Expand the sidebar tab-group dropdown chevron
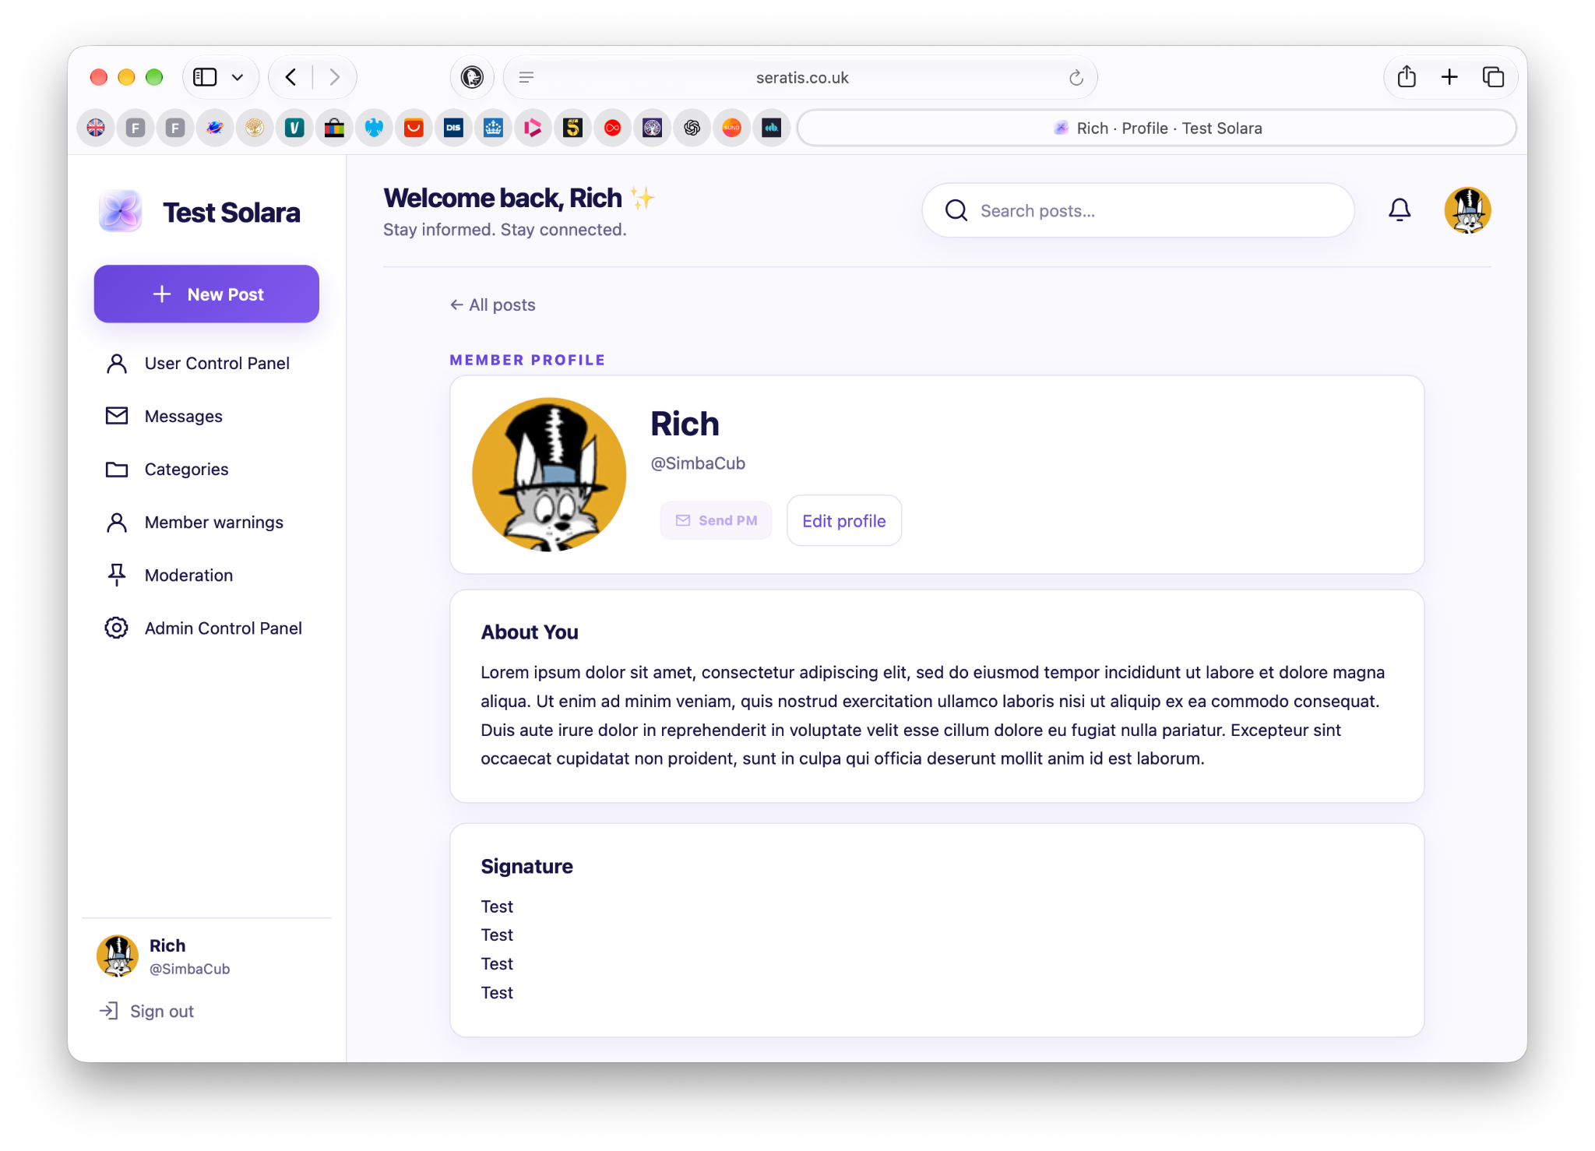Viewport: 1595px width, 1151px height. pyautogui.click(x=238, y=77)
